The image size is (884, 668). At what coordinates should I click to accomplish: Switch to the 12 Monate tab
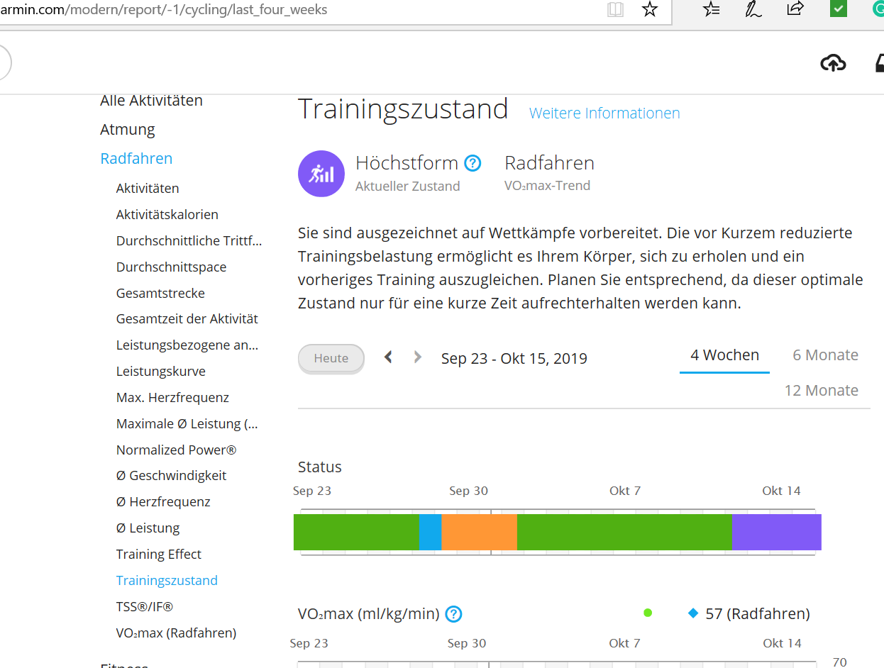point(821,391)
